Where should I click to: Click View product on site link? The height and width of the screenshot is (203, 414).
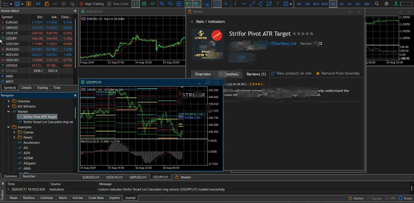coord(293,73)
